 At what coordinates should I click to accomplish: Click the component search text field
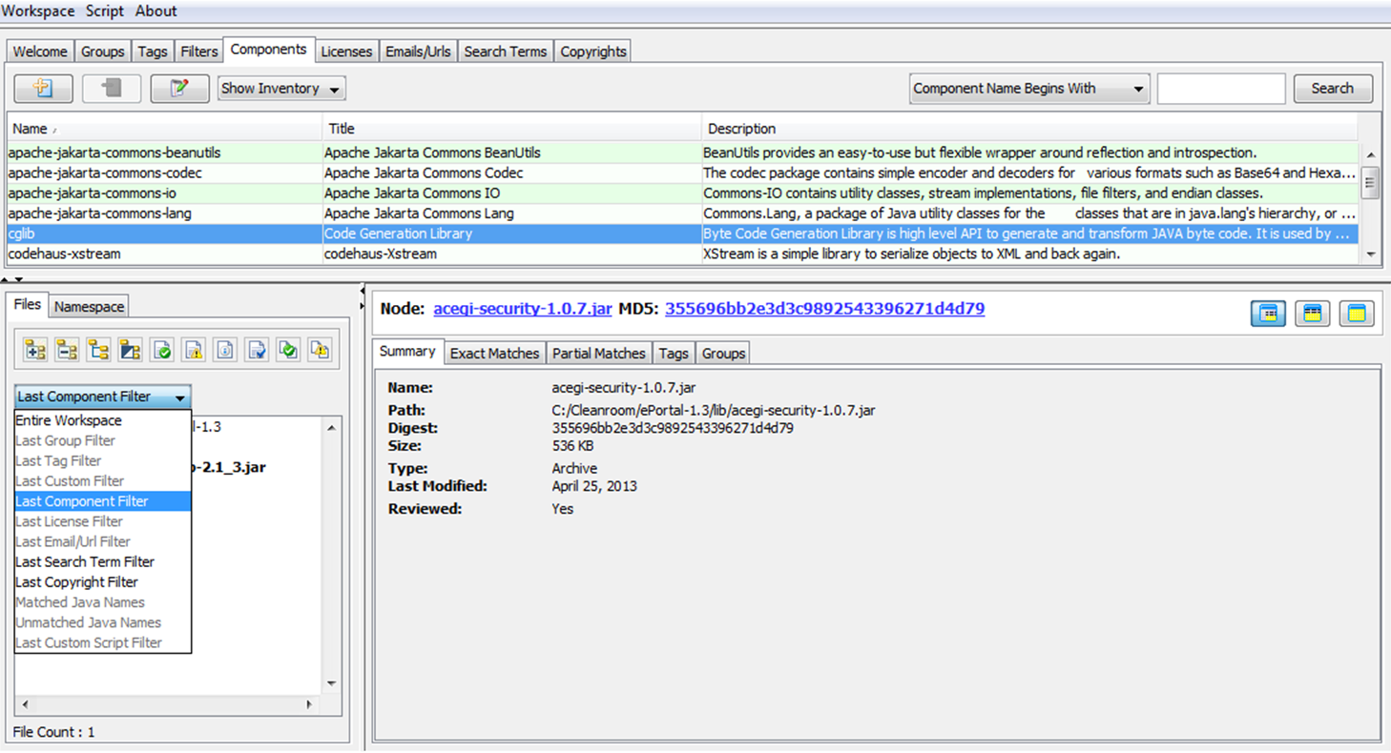[x=1221, y=89]
